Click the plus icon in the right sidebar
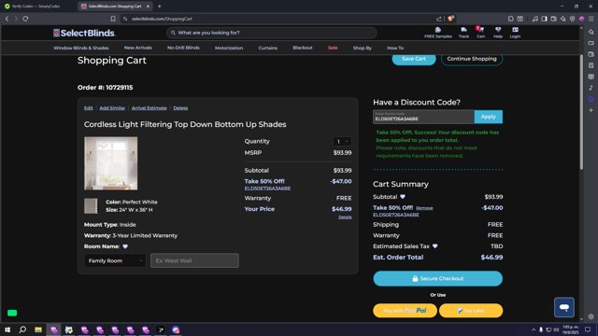598x336 pixels. click(x=591, y=110)
